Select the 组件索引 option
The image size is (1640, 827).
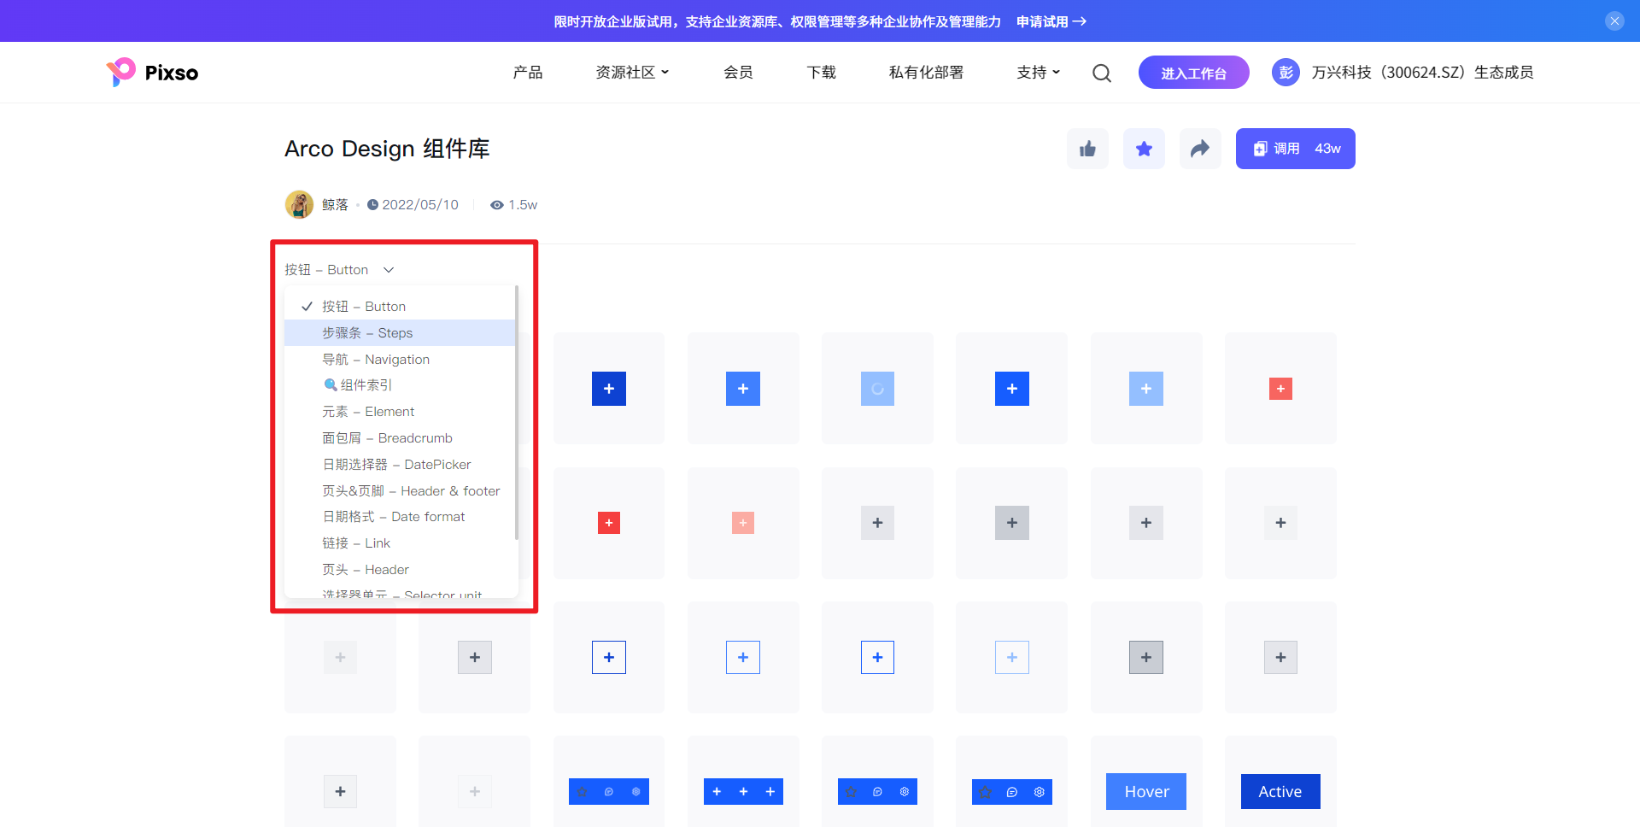click(400, 385)
